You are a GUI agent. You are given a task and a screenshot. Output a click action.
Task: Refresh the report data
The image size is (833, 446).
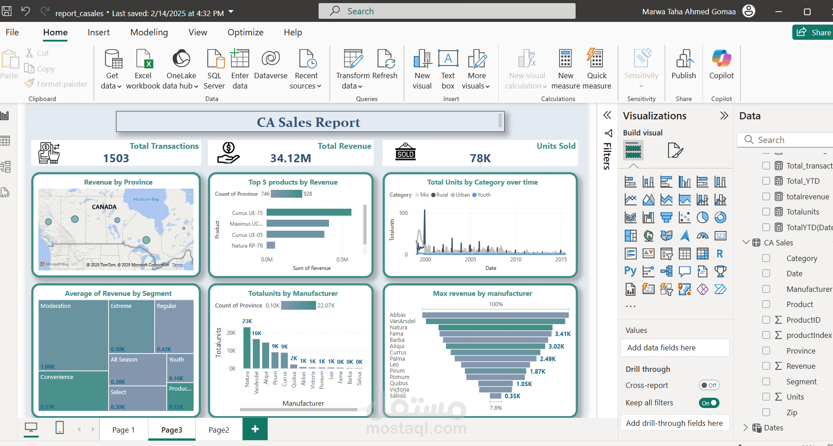[x=385, y=65]
